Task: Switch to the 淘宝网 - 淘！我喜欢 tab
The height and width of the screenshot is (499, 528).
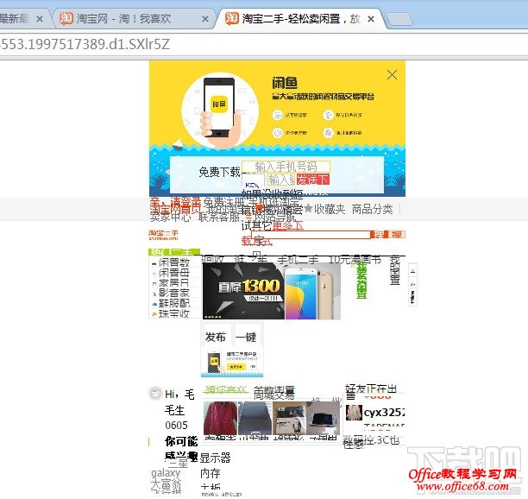Action: tap(133, 19)
